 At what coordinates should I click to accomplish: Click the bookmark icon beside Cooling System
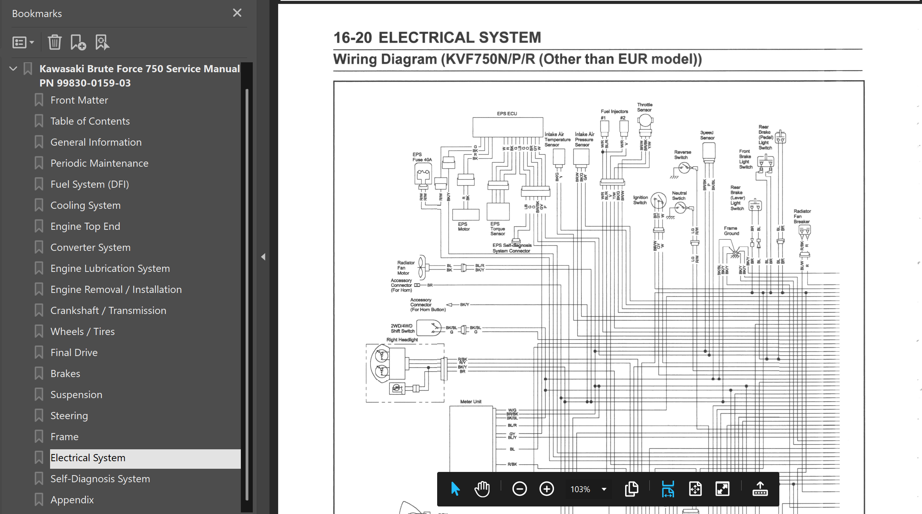click(39, 205)
